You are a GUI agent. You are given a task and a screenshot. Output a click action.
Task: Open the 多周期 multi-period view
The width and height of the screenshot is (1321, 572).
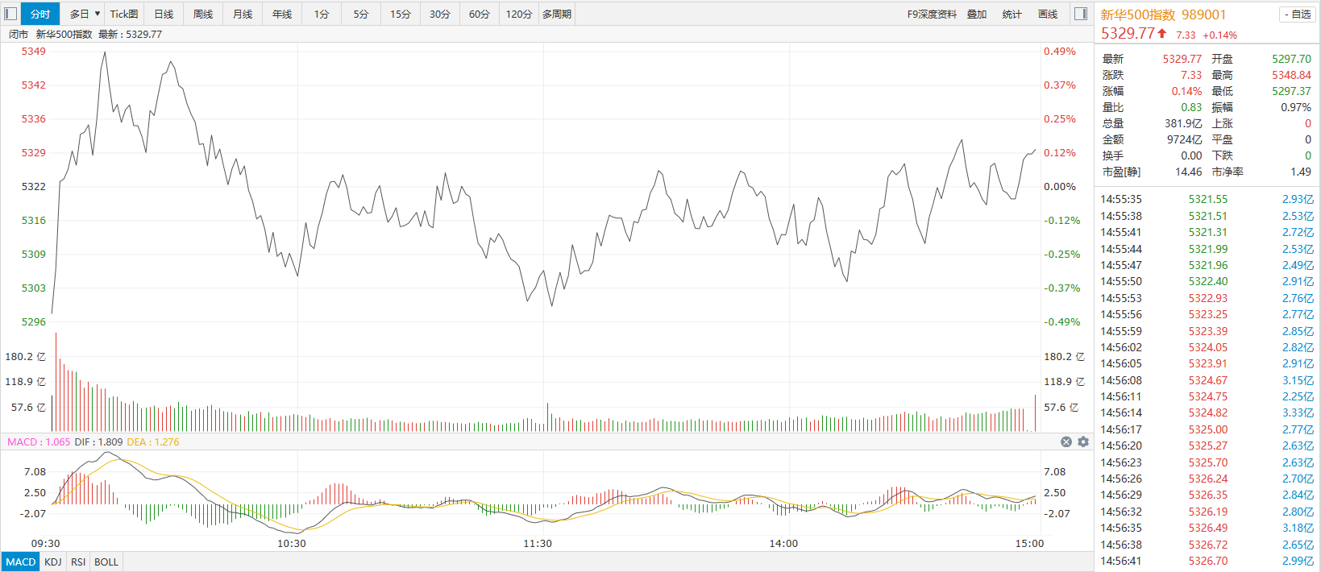tap(557, 14)
